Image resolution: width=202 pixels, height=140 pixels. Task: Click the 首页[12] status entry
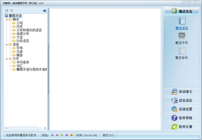pyautogui.click(x=108, y=135)
